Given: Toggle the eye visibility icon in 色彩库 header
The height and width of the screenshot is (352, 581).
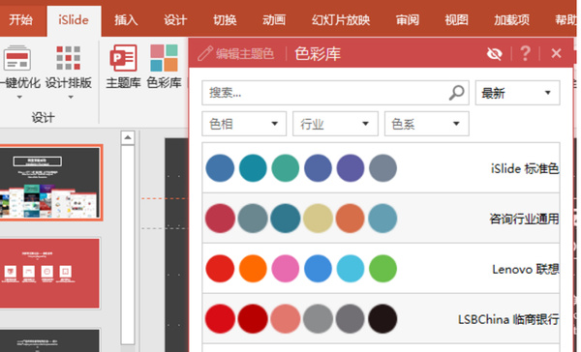Looking at the screenshot, I should pyautogui.click(x=494, y=54).
